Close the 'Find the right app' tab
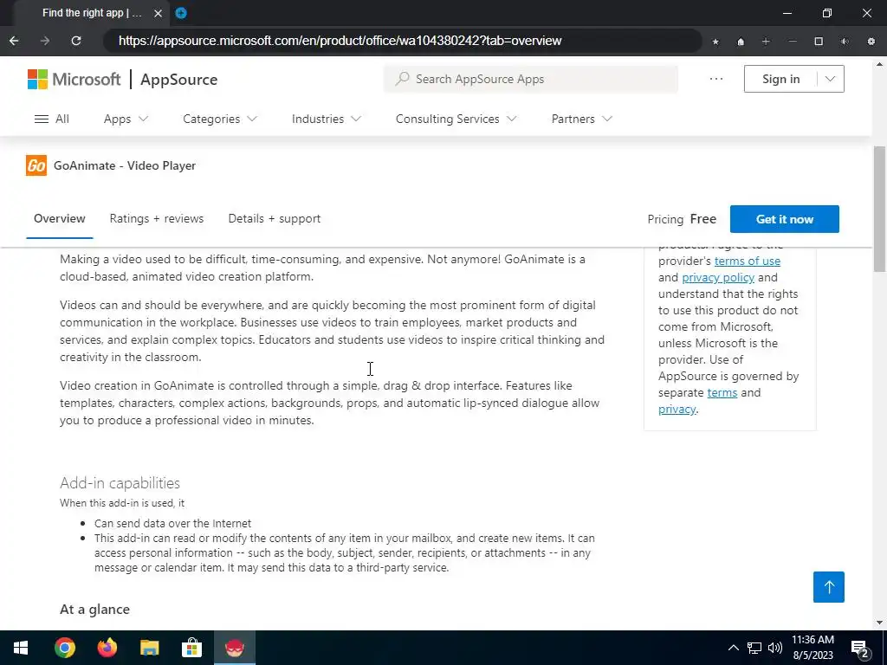This screenshot has width=887, height=665. click(159, 13)
